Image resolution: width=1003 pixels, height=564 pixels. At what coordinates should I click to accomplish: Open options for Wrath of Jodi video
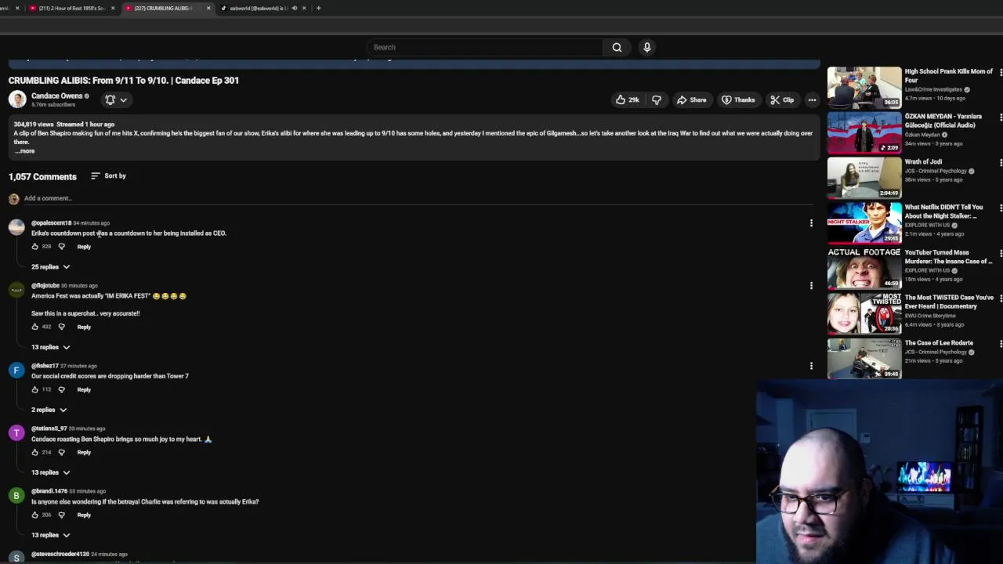pos(1000,163)
